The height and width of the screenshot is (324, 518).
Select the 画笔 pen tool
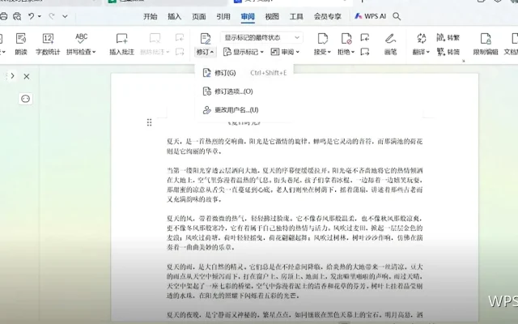[390, 44]
